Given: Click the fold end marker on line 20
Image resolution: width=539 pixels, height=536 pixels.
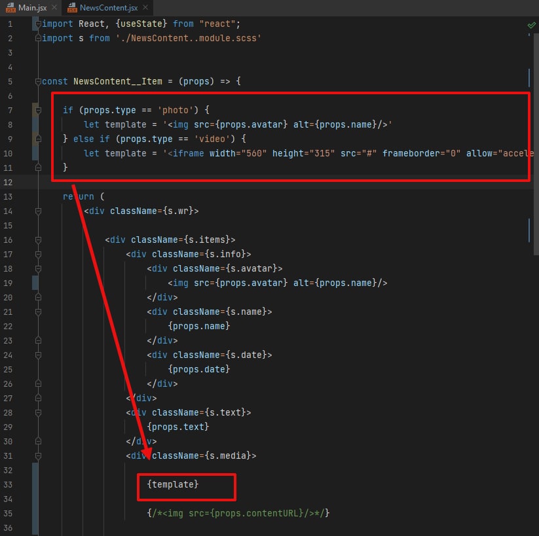Looking at the screenshot, I should 38,297.
